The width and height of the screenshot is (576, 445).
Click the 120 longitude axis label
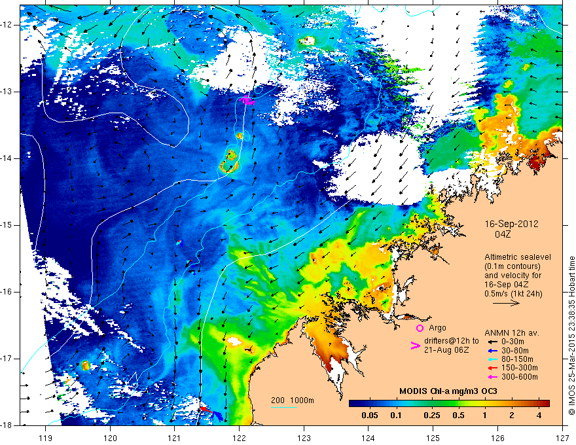(x=110, y=438)
